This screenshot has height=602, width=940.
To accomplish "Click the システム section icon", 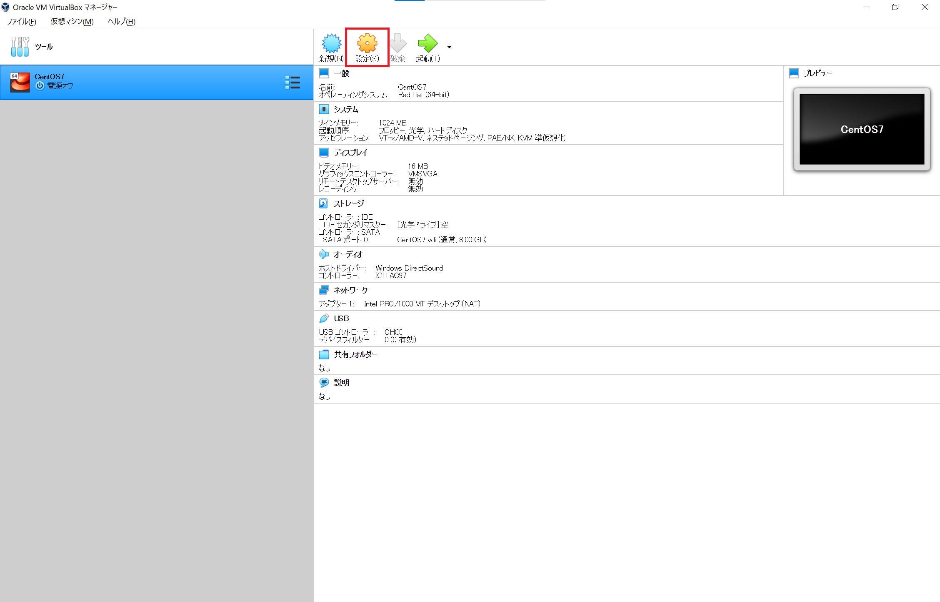I will pyautogui.click(x=324, y=109).
